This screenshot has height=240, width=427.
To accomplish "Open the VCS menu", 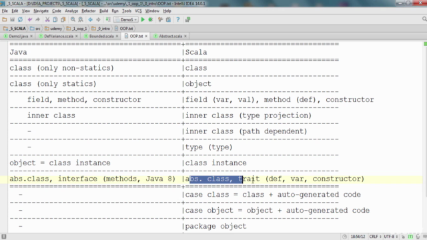I will pyautogui.click(x=138, y=11).
